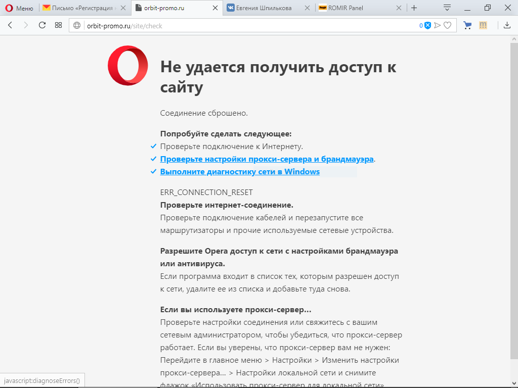Reload the current page
This screenshot has width=518, height=388.
point(42,25)
